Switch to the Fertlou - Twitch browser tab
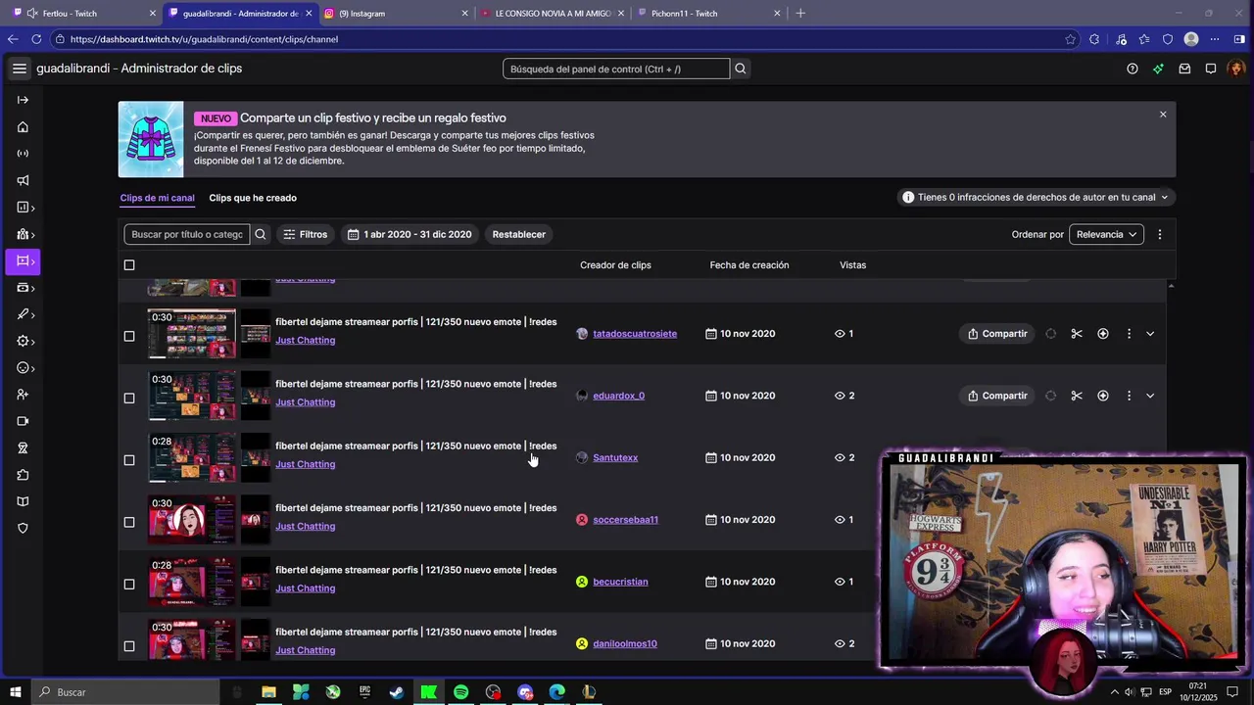The height and width of the screenshot is (705, 1254). coord(83,14)
